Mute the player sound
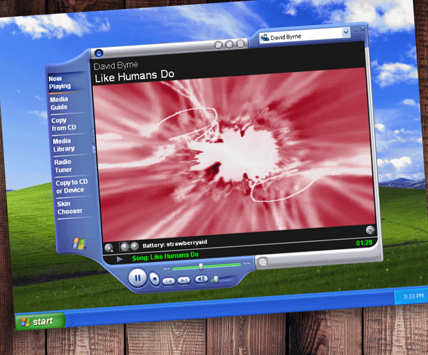 202,279
